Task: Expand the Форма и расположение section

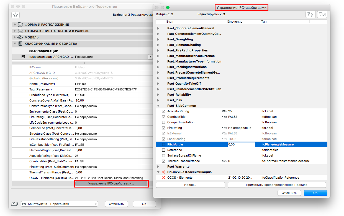Action: click(14, 25)
